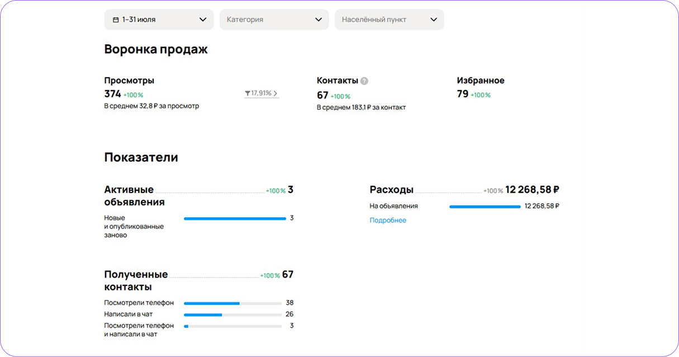Click the arrow next to 17,91%
The image size is (679, 357).
click(x=276, y=93)
